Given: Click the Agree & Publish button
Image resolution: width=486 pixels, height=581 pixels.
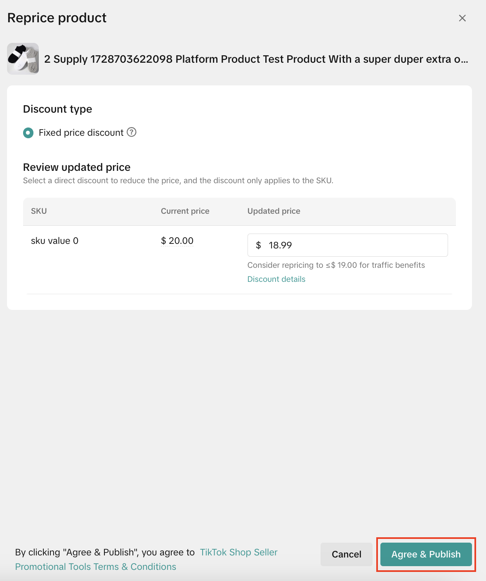Looking at the screenshot, I should click(x=426, y=554).
